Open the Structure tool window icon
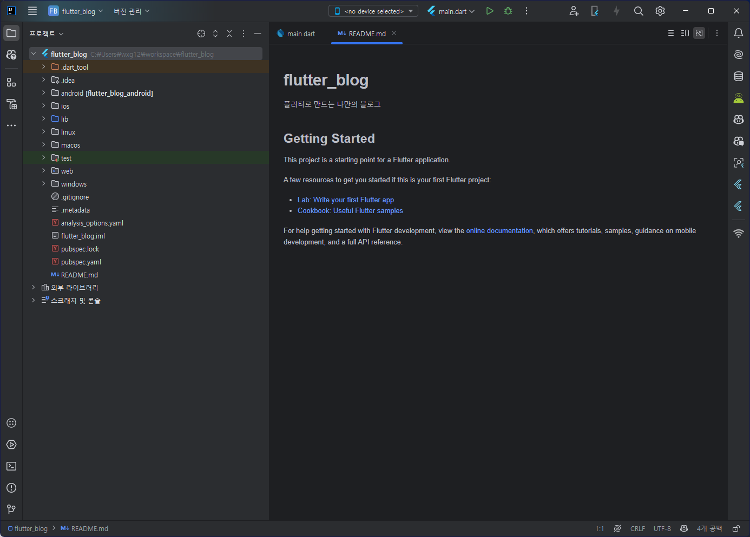 (11, 82)
